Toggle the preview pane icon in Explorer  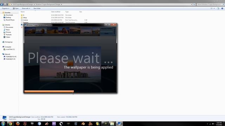click(x=218, y=8)
